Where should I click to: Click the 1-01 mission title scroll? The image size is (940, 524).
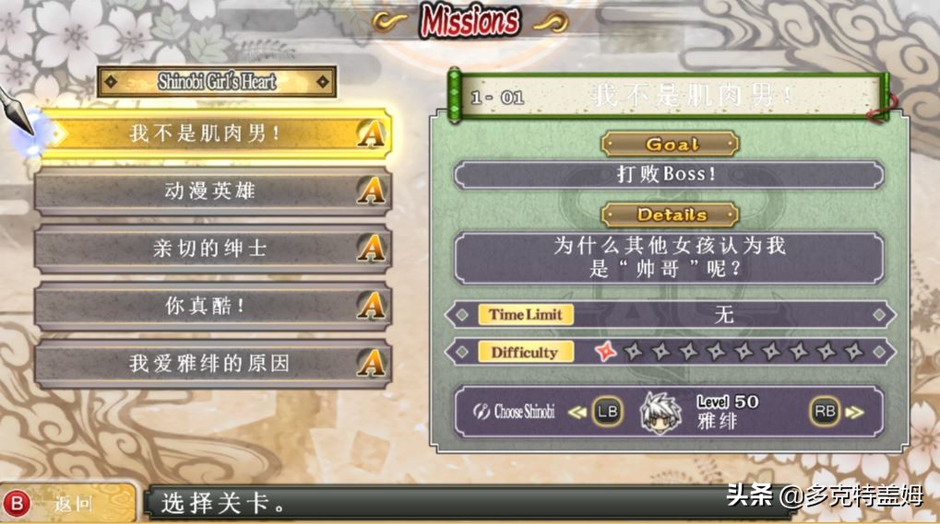tap(669, 97)
